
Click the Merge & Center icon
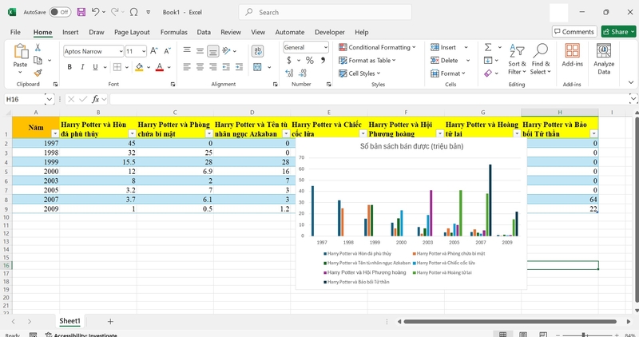pyautogui.click(x=257, y=67)
